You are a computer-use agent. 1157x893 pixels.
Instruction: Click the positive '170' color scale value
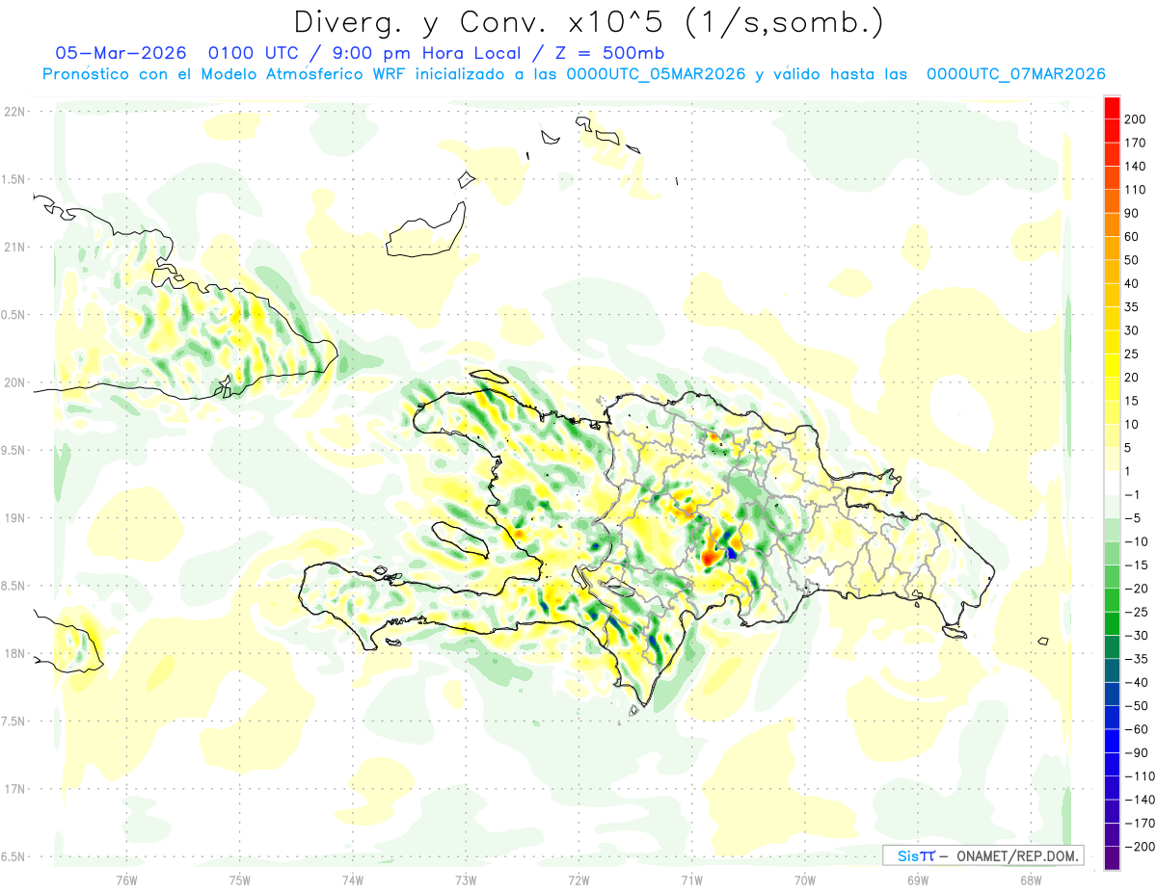coord(1135,143)
